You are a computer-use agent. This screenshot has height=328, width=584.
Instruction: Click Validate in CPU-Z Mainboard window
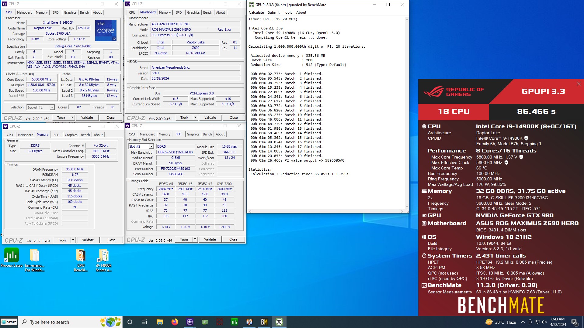[210, 118]
